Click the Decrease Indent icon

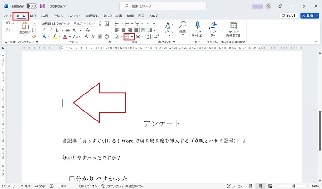tap(149, 24)
